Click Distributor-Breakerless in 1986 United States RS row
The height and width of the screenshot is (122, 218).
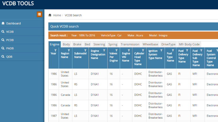155,84
